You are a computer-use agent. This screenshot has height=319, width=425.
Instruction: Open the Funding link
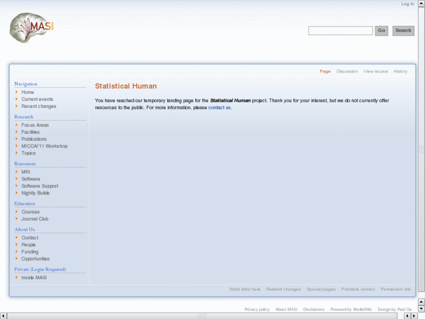click(x=30, y=252)
